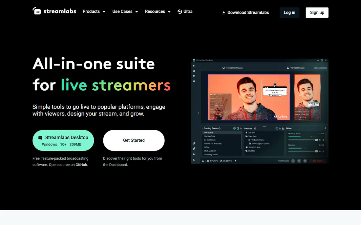The width and height of the screenshot is (361, 225).
Task: Click the plus icon next to Gaming Scene
Action: pos(220,129)
